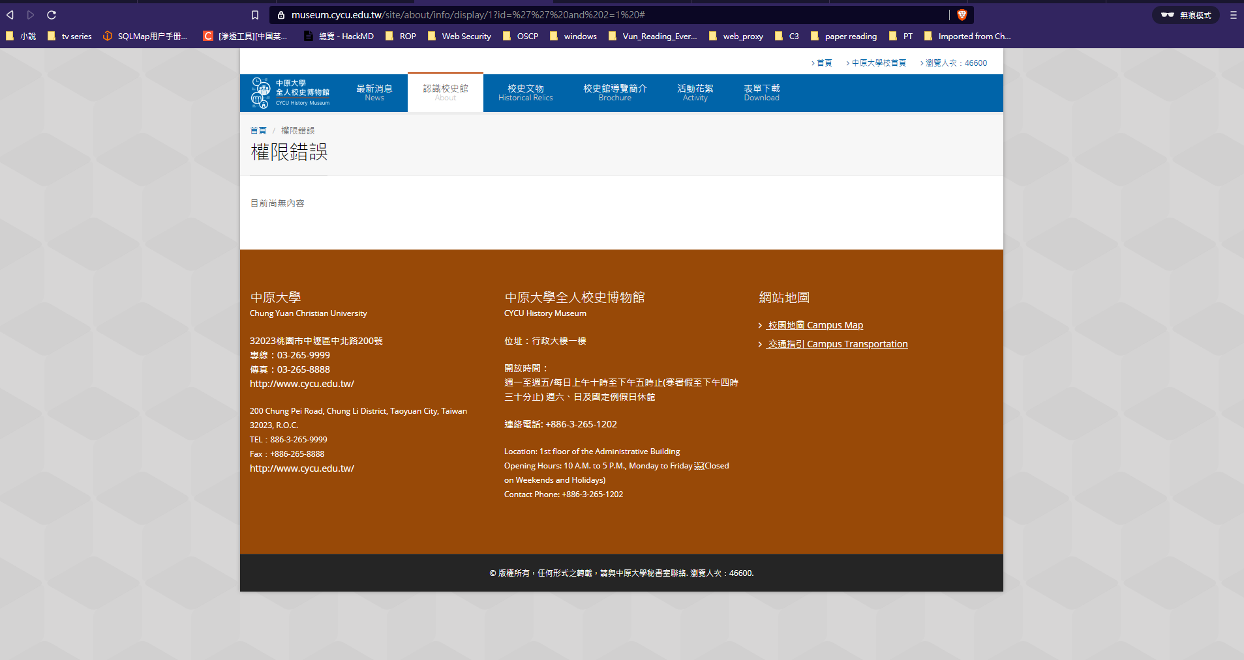Click the lower http://www.cycu.edu.tw/ link under Fax
This screenshot has width=1244, height=660.
(302, 468)
